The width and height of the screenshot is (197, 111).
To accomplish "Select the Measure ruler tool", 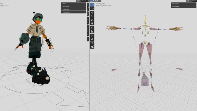I will coord(92,31).
